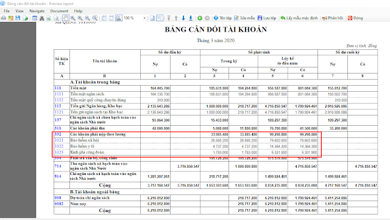This screenshot has width=390, height=220.
Task: Open the zoom percentage dropdown
Action: [144, 18]
